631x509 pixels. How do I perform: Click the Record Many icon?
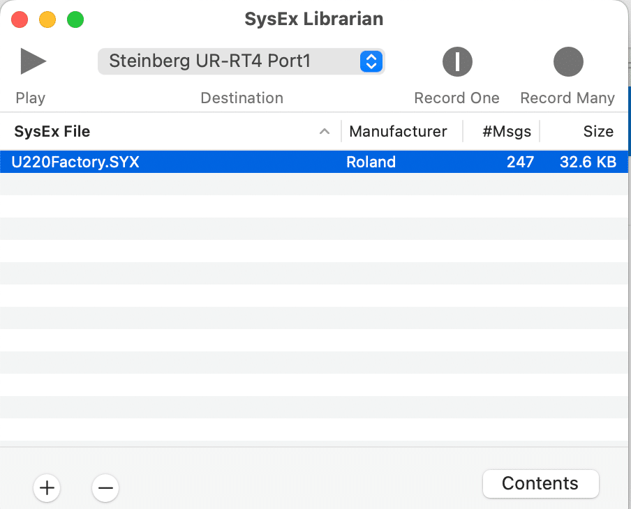(x=567, y=62)
